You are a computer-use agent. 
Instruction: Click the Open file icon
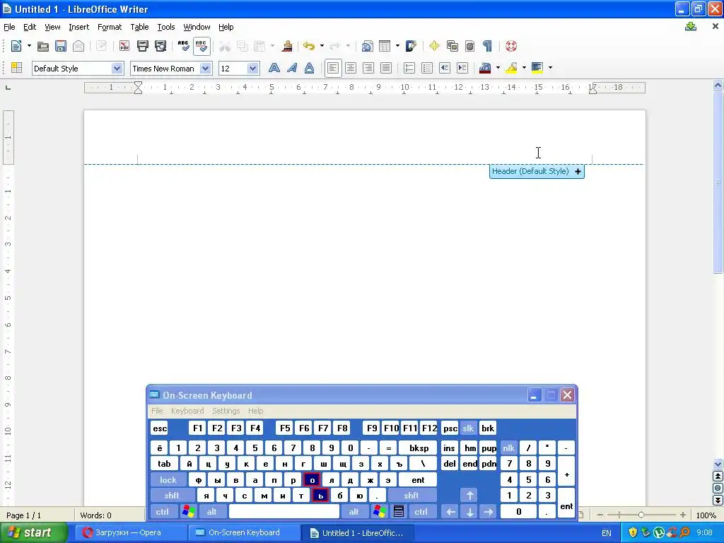click(43, 46)
